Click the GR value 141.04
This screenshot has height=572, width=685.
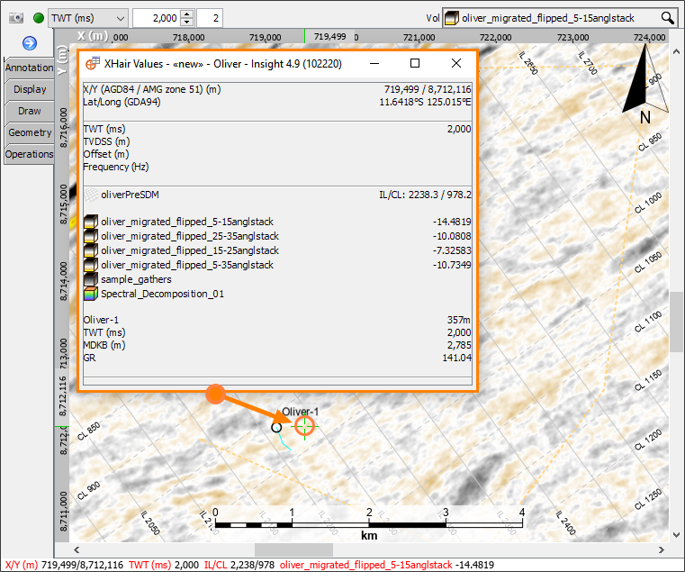456,358
